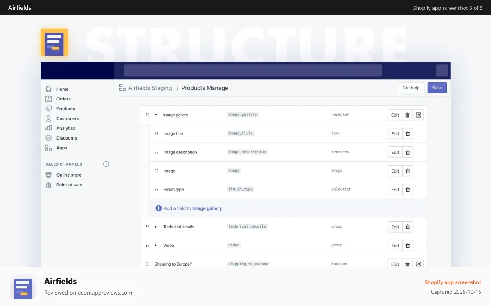Click the Customers person icon
The height and width of the screenshot is (306, 491).
coord(48,118)
